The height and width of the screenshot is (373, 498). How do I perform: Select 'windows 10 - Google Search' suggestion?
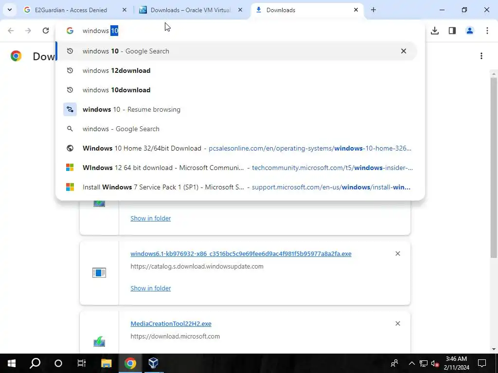coord(236,51)
